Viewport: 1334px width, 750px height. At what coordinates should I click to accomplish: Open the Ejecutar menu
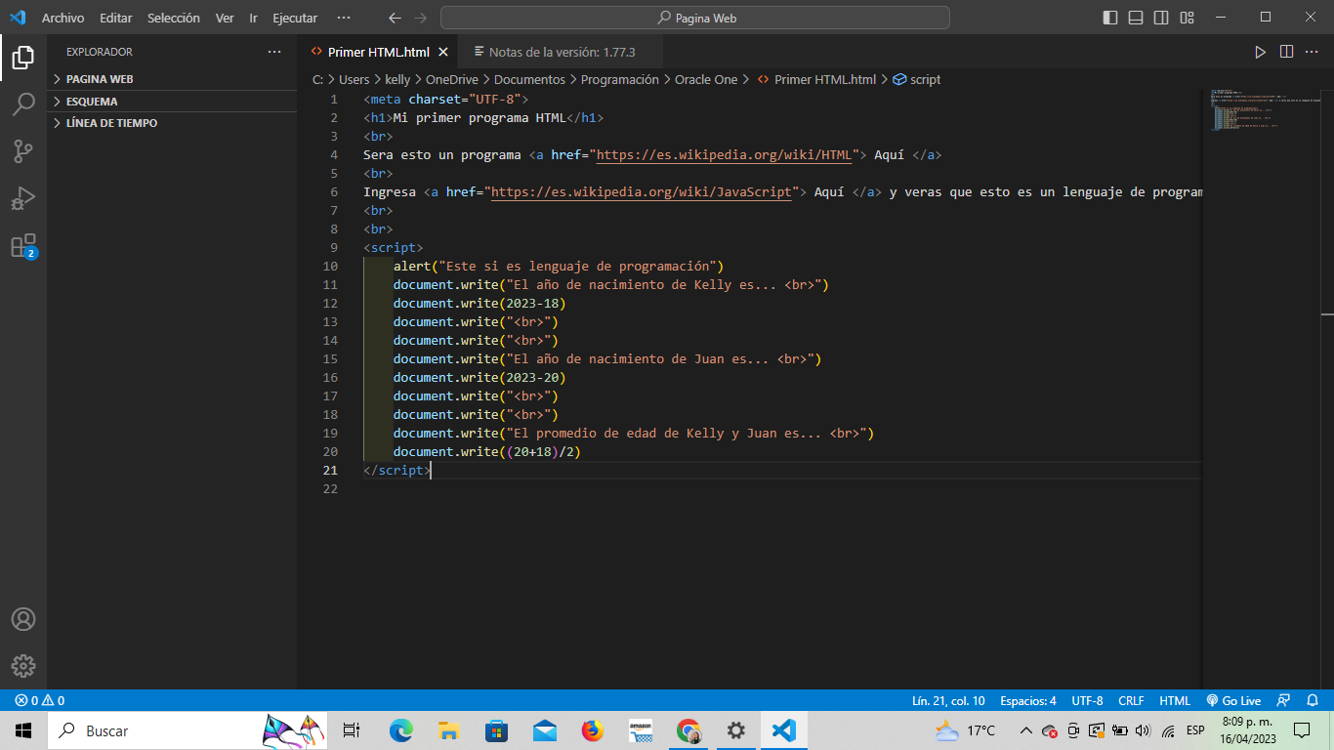(295, 18)
